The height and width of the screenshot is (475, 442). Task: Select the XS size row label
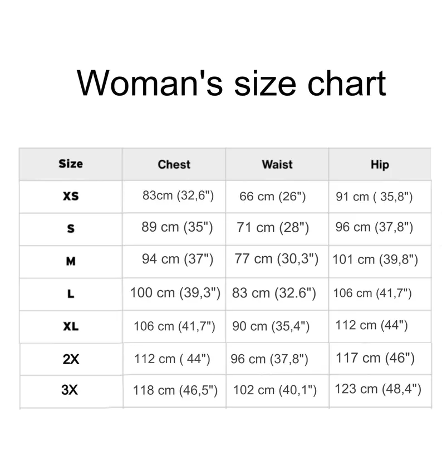71,197
